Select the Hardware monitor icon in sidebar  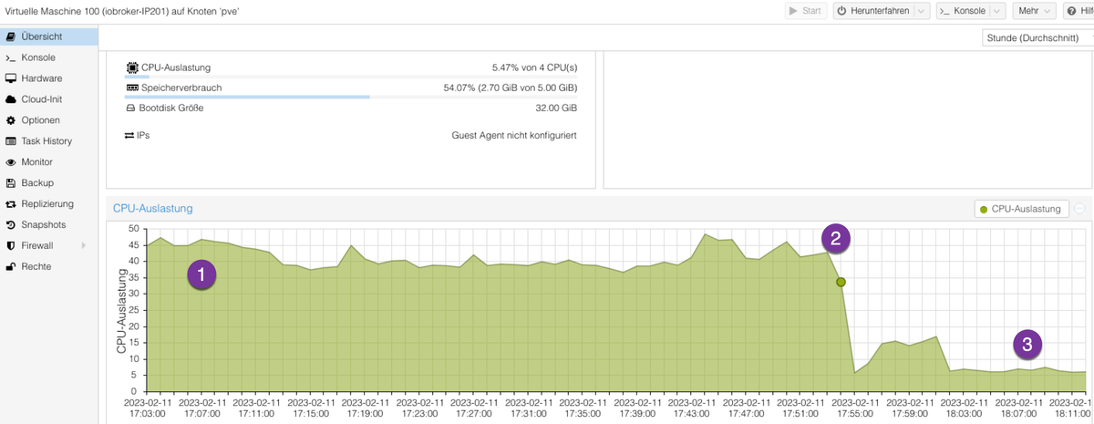click(11, 78)
